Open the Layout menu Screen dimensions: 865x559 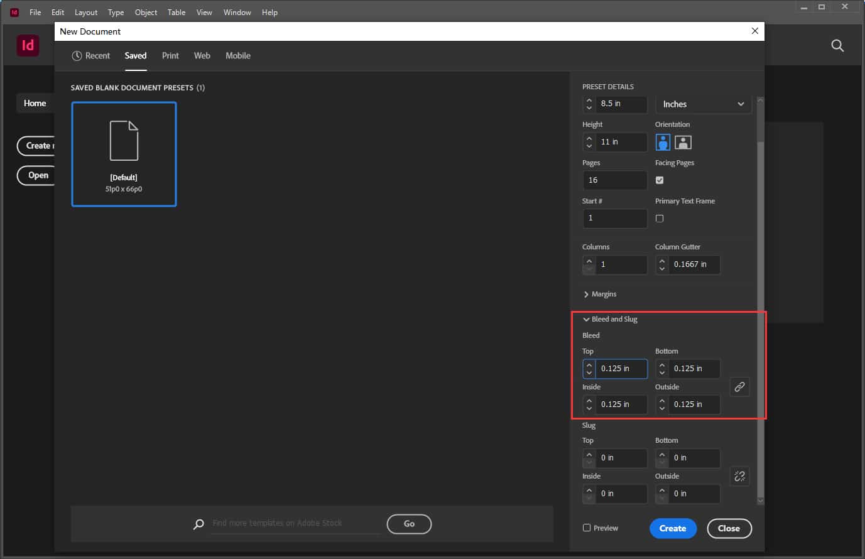(86, 12)
